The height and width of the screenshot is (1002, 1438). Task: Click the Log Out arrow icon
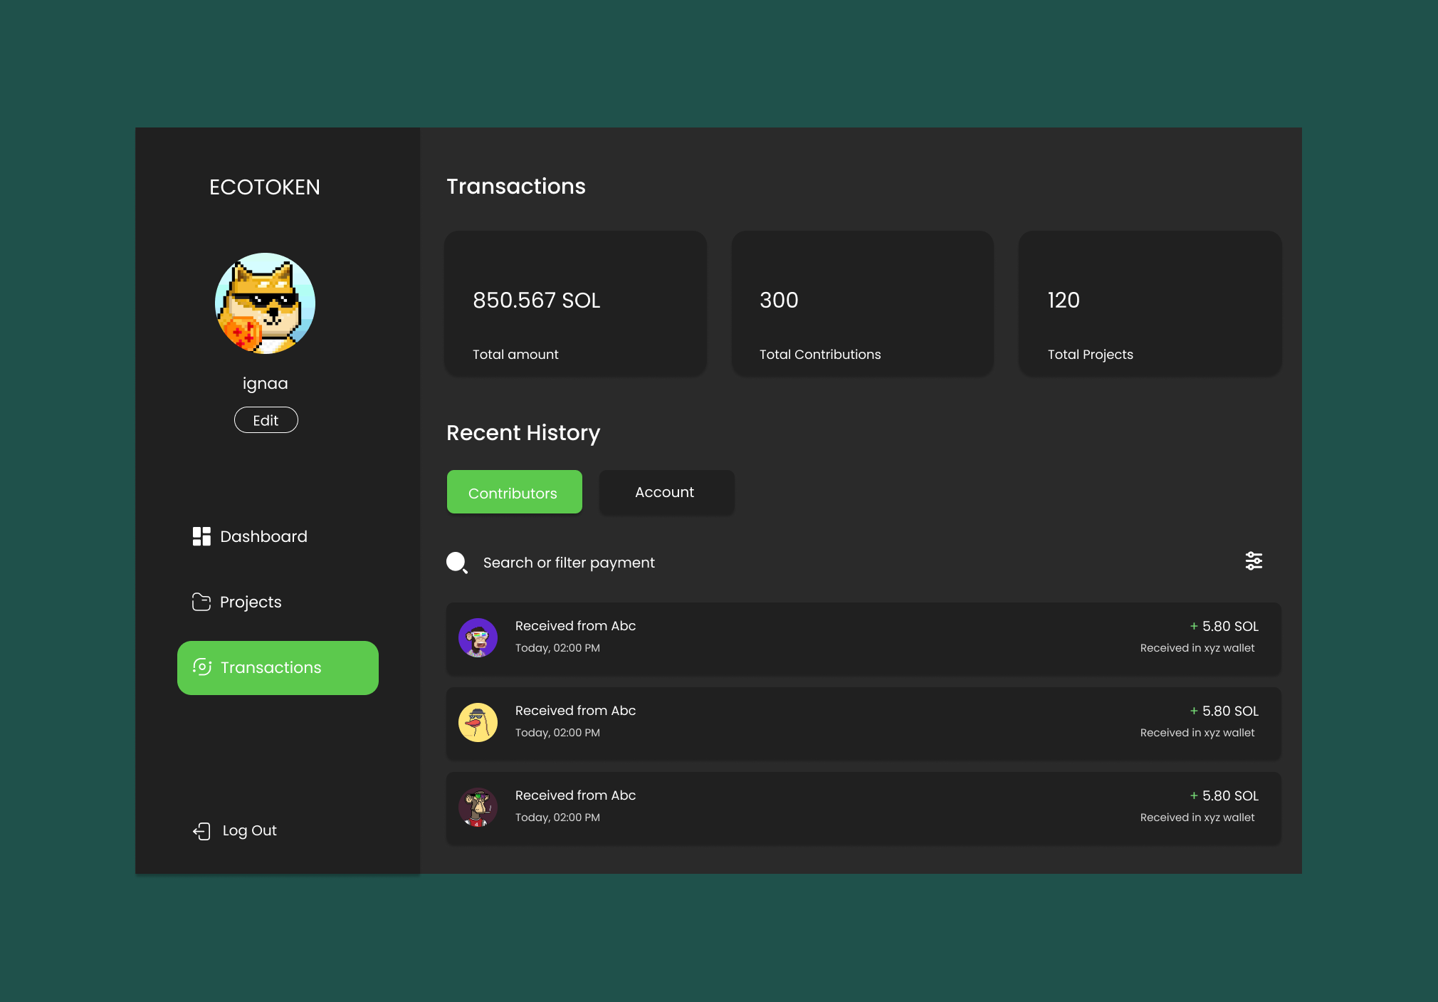(x=201, y=830)
